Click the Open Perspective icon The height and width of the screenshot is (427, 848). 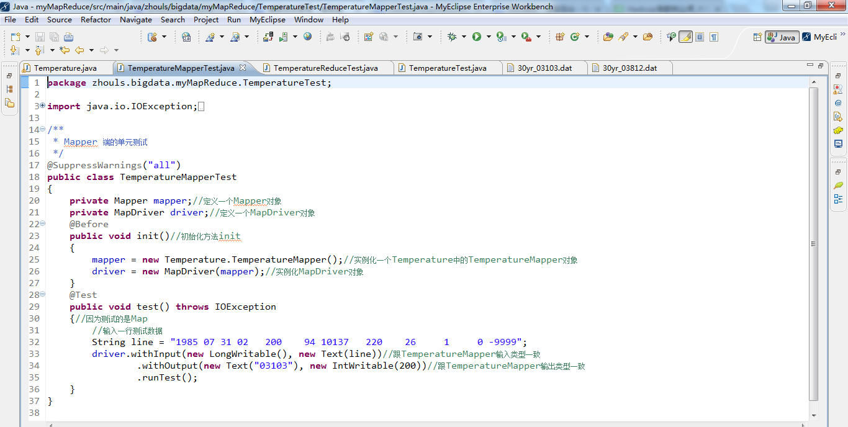tap(757, 37)
